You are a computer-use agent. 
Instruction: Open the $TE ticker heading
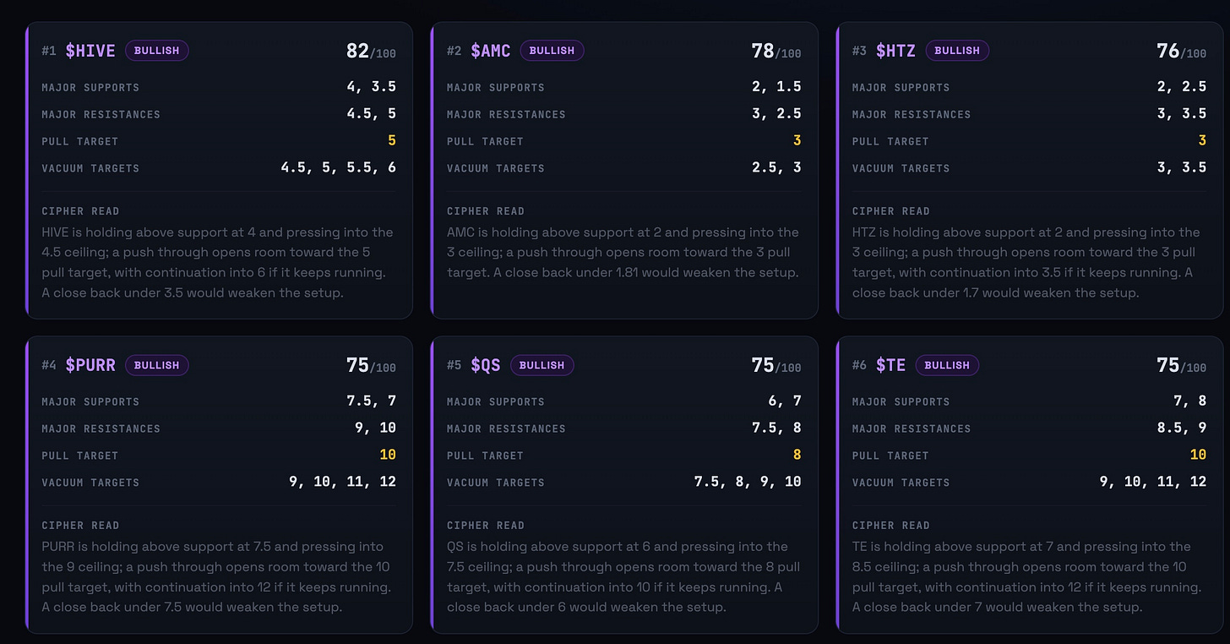tap(891, 365)
